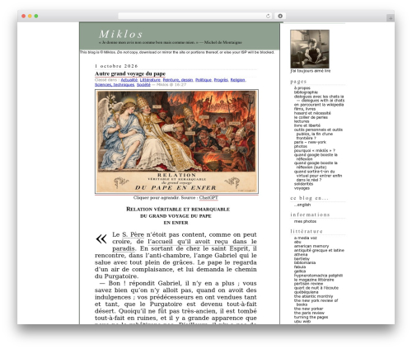The image size is (412, 349).
Task: Open the voyages page
Action: point(302,188)
